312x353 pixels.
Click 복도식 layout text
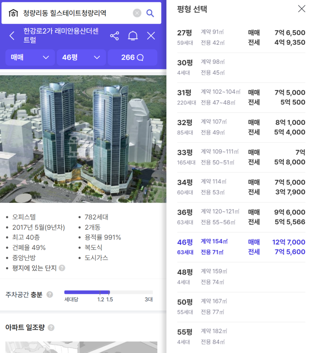pos(94,248)
